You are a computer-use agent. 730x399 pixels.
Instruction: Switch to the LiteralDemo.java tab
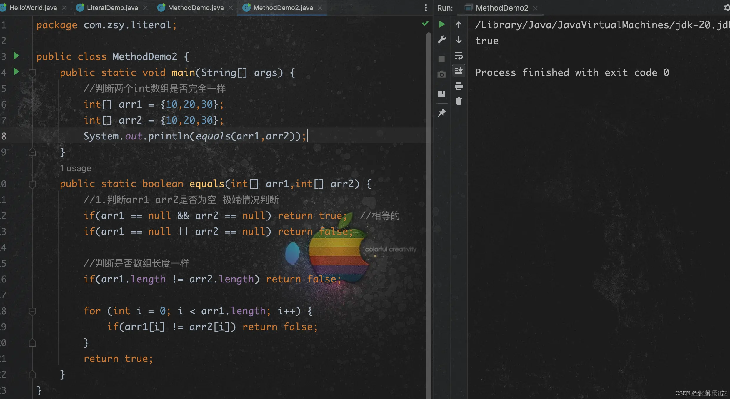[x=112, y=8]
